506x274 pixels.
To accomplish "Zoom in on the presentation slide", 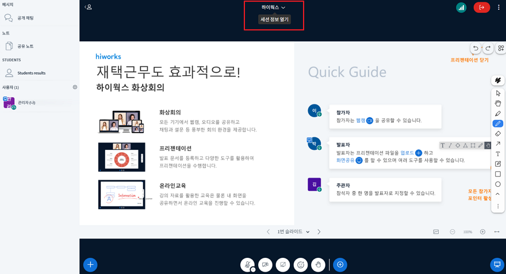I will coord(482,232).
